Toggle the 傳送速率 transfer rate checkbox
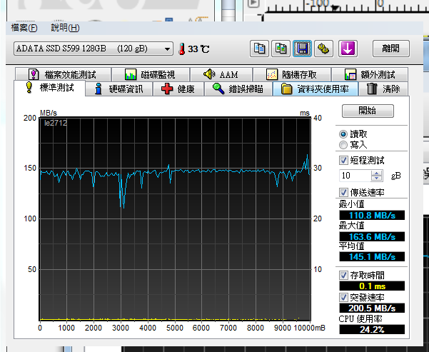This screenshot has width=429, height=352. pos(343,192)
